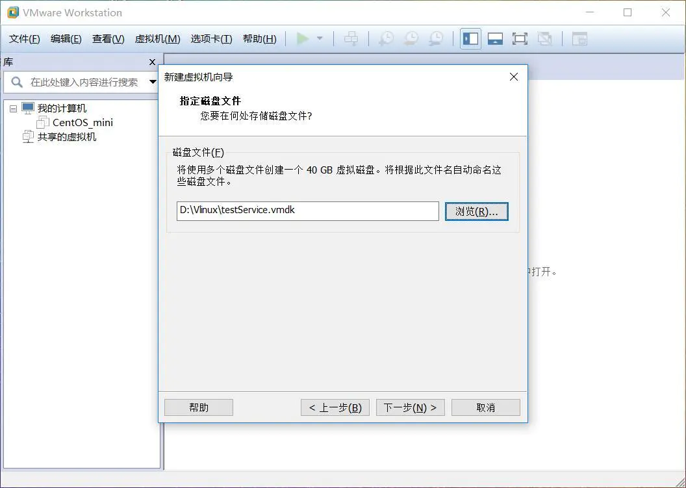Open the 文件(F) menu
686x488 pixels.
[x=25, y=39]
